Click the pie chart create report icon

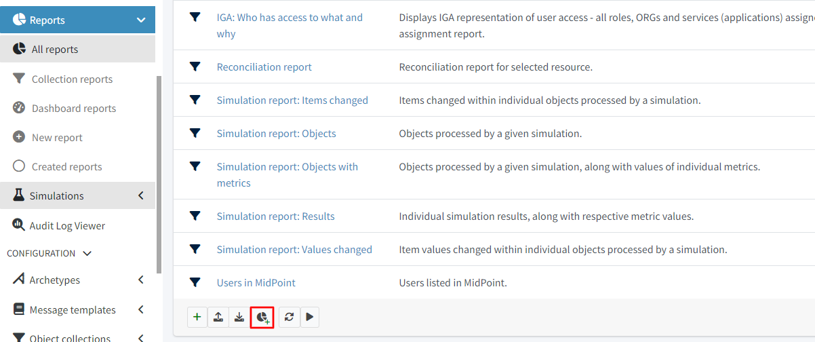pos(262,317)
